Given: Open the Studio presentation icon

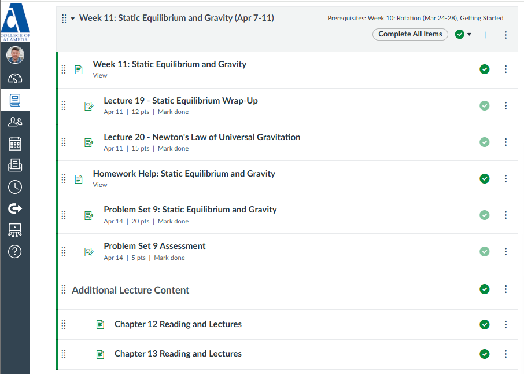Looking at the screenshot, I should [x=15, y=230].
